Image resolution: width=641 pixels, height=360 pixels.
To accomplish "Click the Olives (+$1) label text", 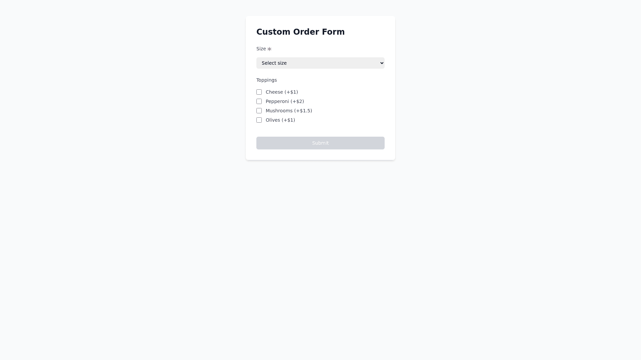I will click(280, 120).
